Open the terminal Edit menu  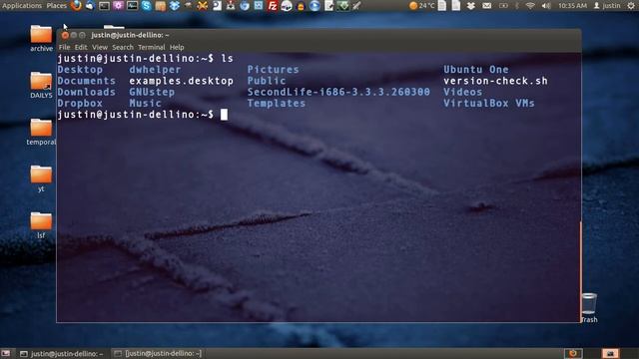(81, 47)
